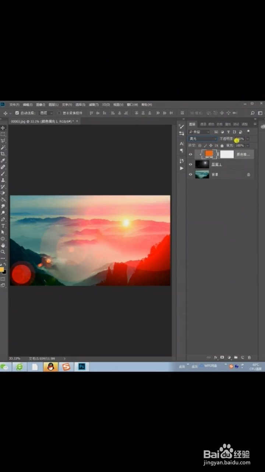Switch to the Channels panel tab
This screenshot has height=472, width=265.
203,124
